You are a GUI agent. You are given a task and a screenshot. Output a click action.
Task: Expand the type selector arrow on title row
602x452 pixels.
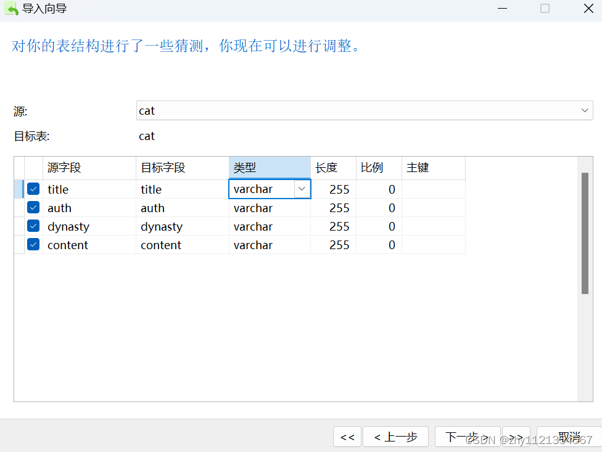coord(302,189)
